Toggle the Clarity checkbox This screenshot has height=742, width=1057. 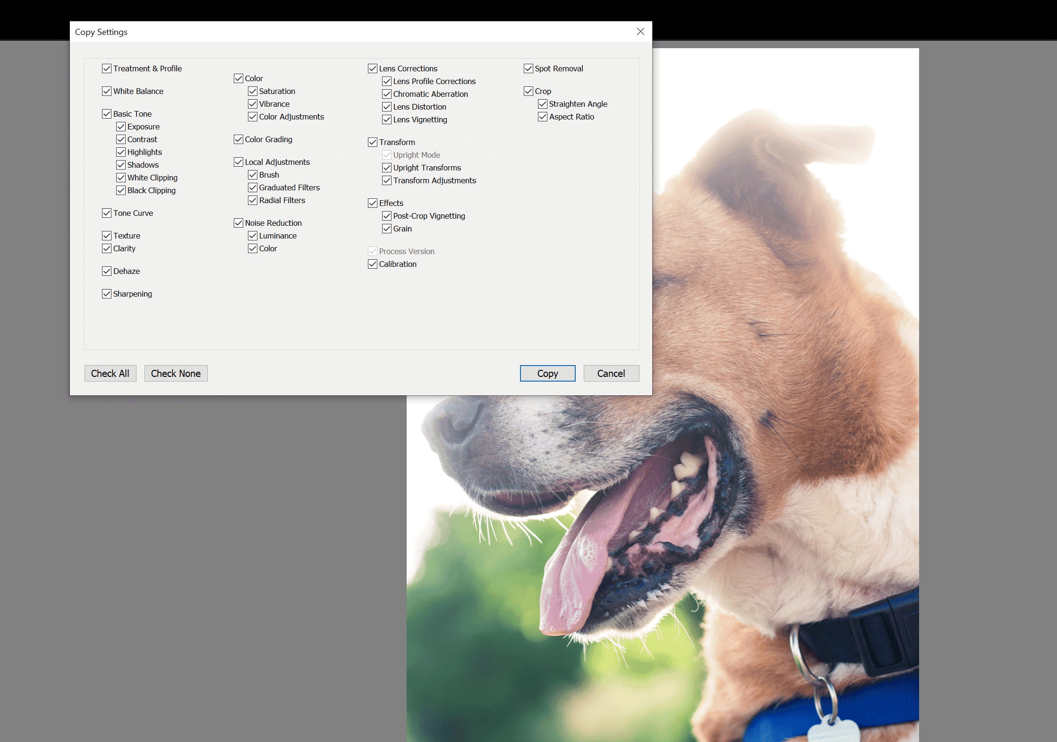(x=107, y=248)
